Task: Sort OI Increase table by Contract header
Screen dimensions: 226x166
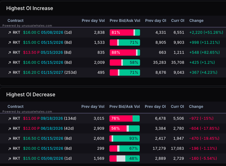Action: point(15,21)
